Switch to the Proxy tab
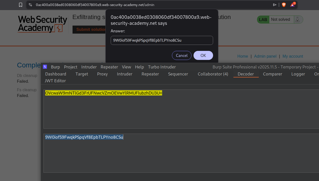Screen dimensions: 319x181 102,74
